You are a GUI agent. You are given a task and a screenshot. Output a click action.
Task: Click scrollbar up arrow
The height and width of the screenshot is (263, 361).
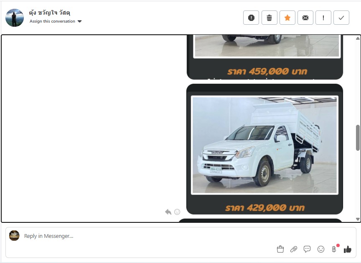[358, 38]
